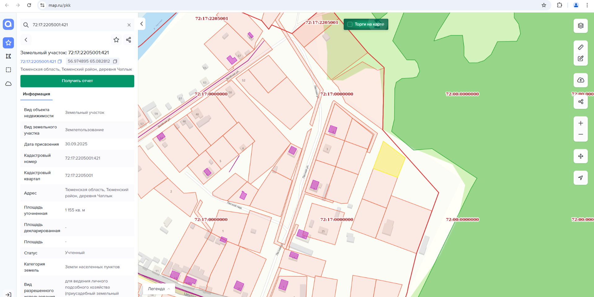594x297 pixels.
Task: Click the yellow highlighted parcel on map
Action: (390, 160)
